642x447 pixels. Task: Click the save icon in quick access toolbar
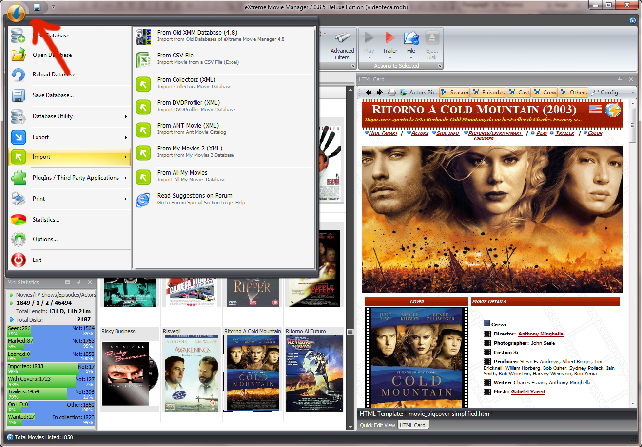pos(37,7)
